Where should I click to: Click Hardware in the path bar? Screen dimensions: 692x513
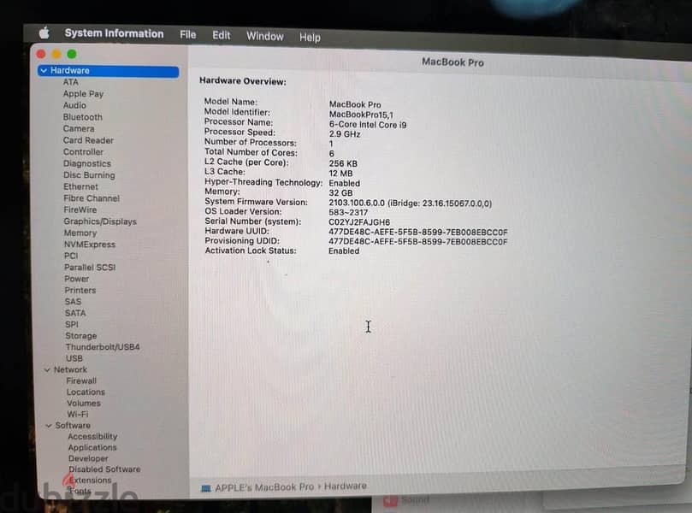(345, 486)
